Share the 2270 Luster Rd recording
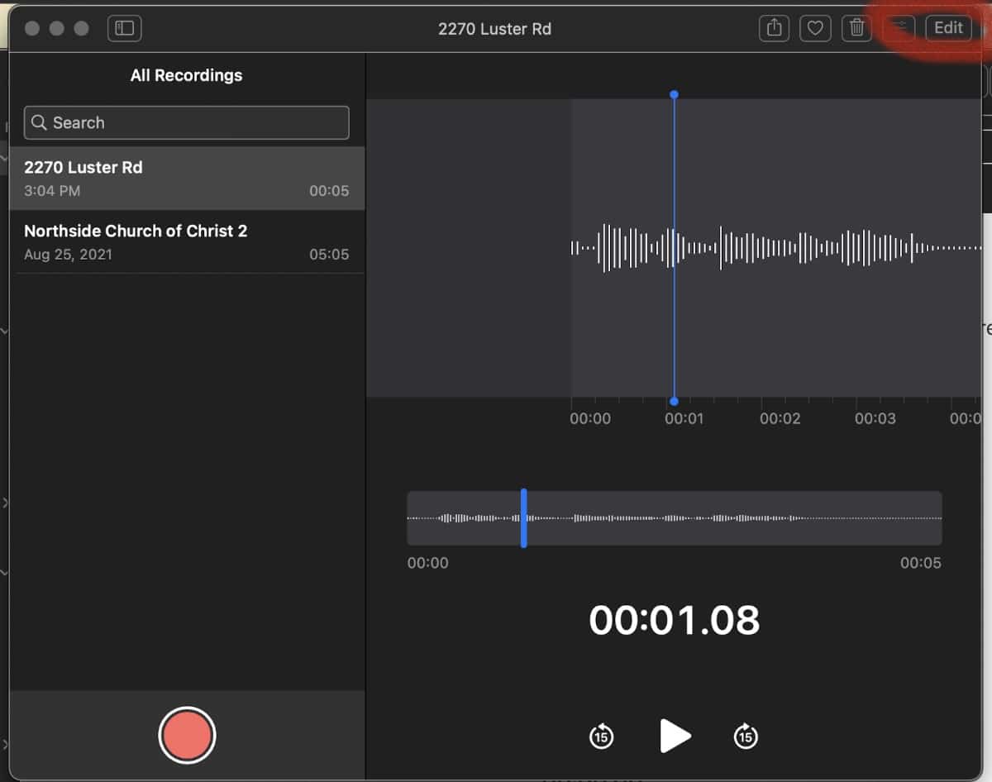992x782 pixels. click(x=774, y=28)
